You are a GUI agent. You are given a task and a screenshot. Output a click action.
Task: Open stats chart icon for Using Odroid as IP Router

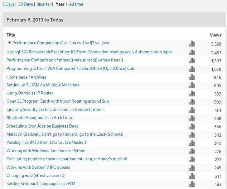[191, 94]
